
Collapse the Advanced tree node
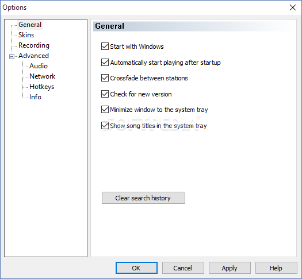tap(12, 56)
